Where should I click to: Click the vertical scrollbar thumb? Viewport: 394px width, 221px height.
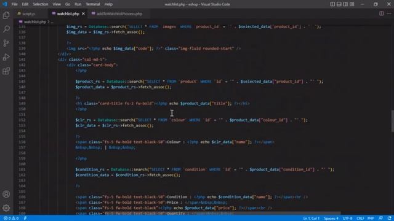point(392,121)
